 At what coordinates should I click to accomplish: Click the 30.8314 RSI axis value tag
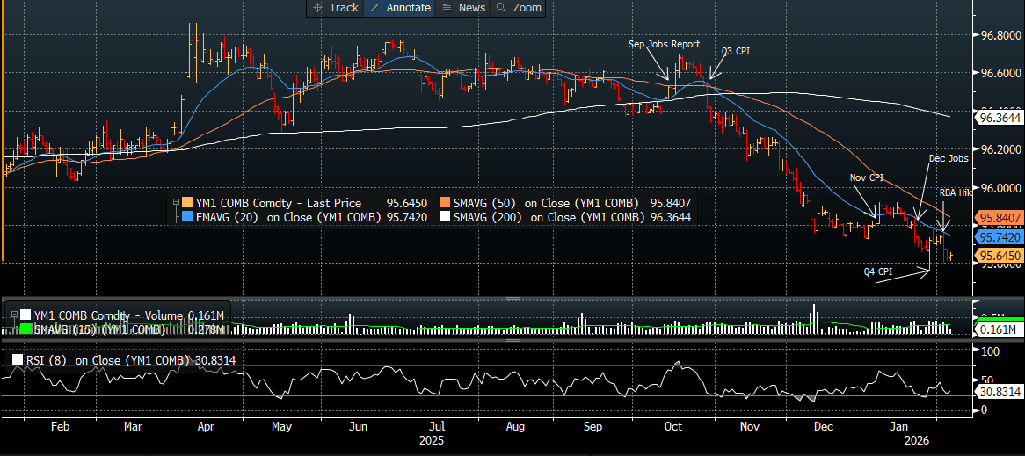pyautogui.click(x=1000, y=391)
